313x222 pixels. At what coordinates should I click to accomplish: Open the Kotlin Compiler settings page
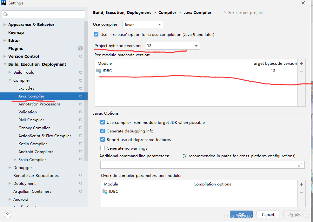[32, 144]
